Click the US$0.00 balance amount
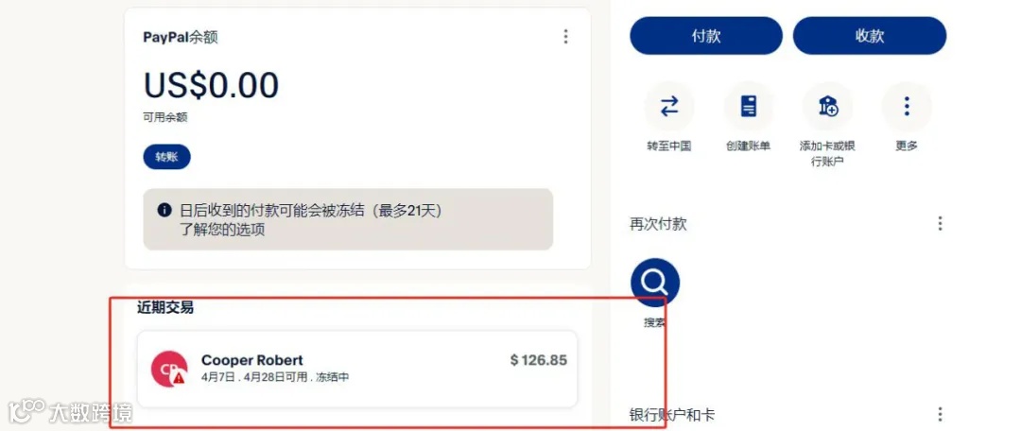 coord(211,85)
